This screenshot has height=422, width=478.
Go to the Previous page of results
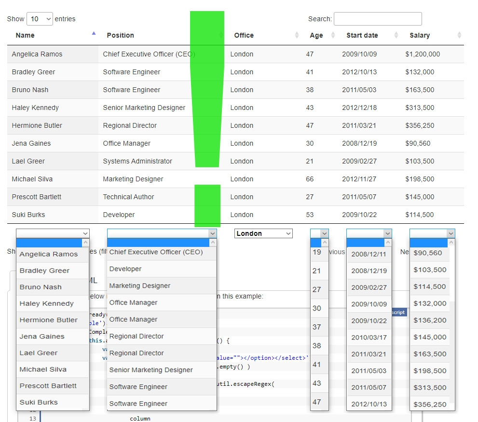coord(337,252)
